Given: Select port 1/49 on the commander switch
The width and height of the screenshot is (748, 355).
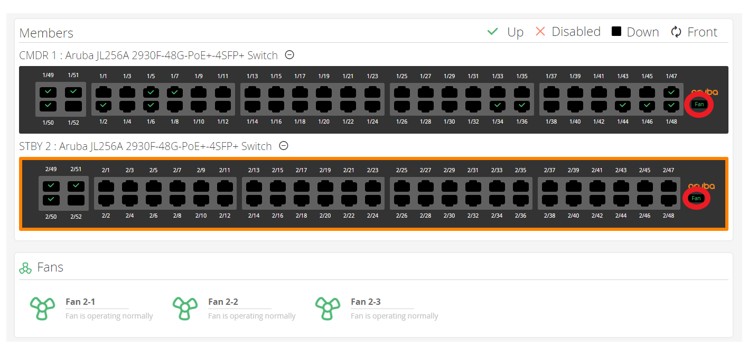Looking at the screenshot, I should coord(49,92).
